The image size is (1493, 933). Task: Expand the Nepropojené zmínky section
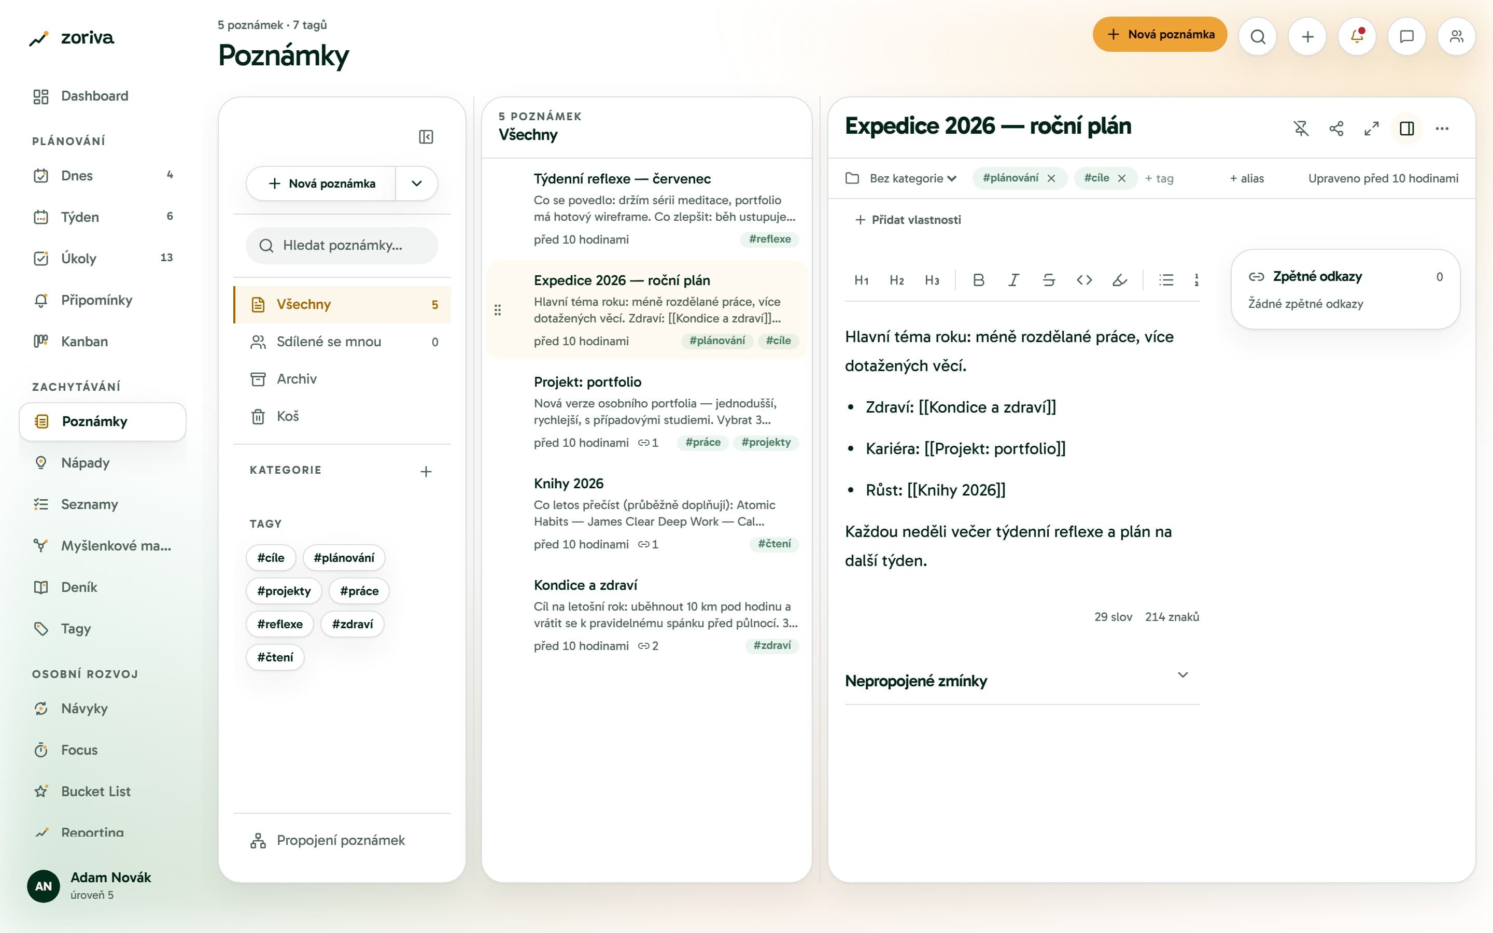tap(1022, 681)
